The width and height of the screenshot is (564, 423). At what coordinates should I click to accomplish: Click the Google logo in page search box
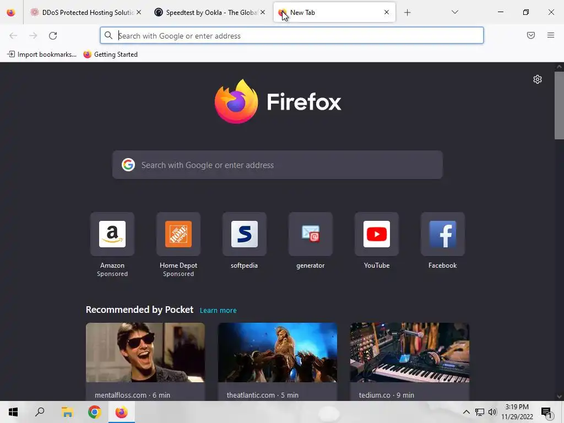[128, 165]
